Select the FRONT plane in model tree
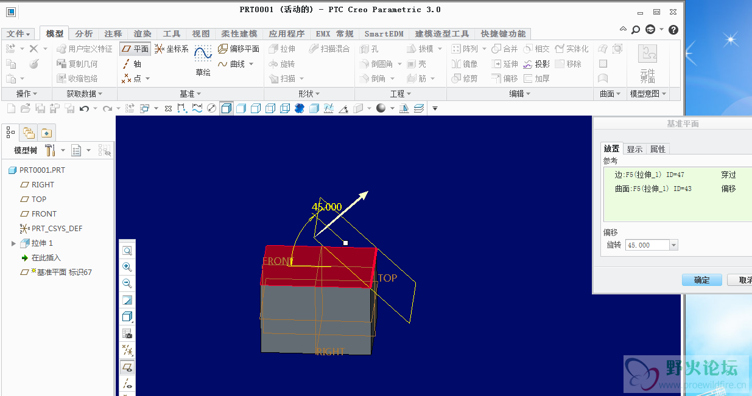The width and height of the screenshot is (752, 396). click(x=38, y=214)
